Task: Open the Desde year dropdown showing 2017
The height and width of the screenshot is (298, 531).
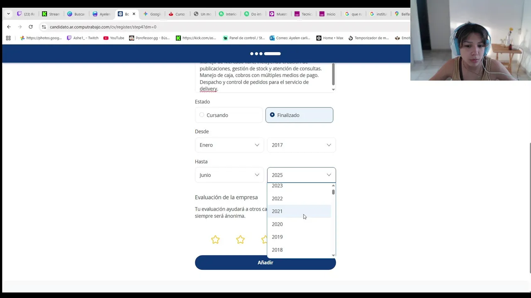Action: tap(302, 145)
